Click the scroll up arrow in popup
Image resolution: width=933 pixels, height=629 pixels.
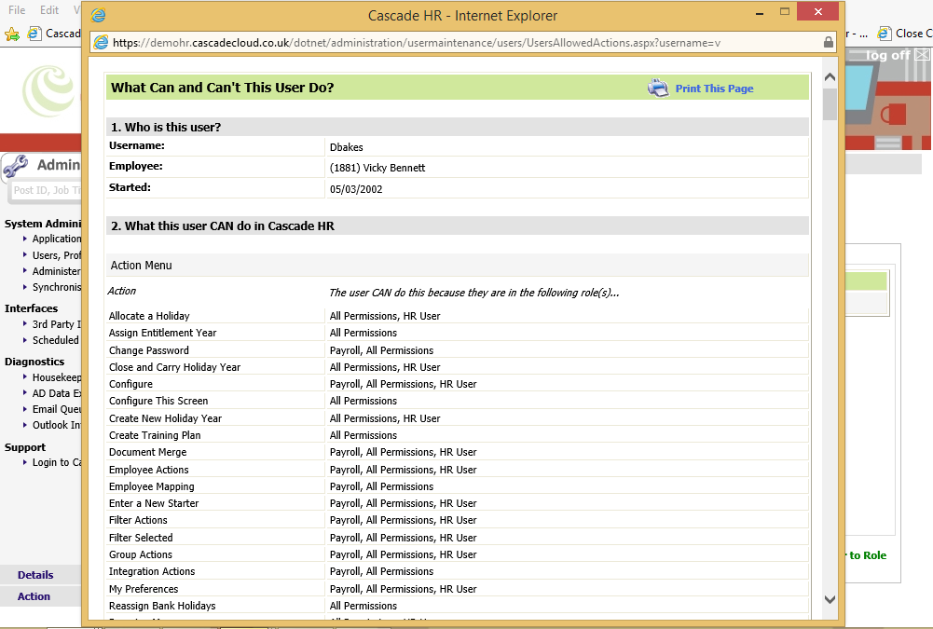coord(830,77)
